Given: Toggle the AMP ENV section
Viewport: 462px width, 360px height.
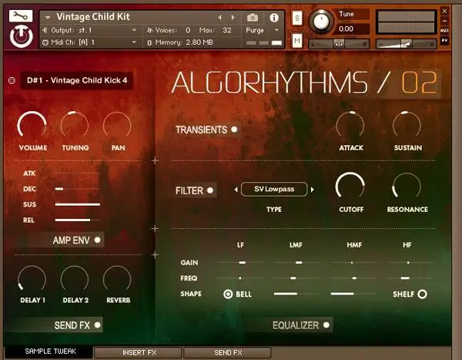Looking at the screenshot, I should click(x=97, y=240).
